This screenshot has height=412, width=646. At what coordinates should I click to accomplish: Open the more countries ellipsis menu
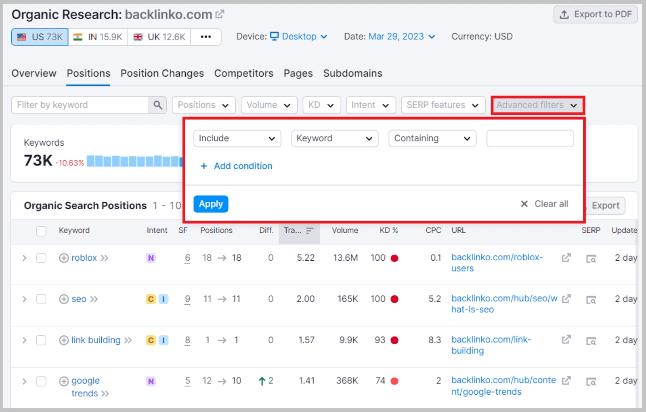[206, 37]
